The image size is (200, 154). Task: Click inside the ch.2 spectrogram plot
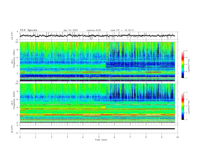(x=97, y=103)
